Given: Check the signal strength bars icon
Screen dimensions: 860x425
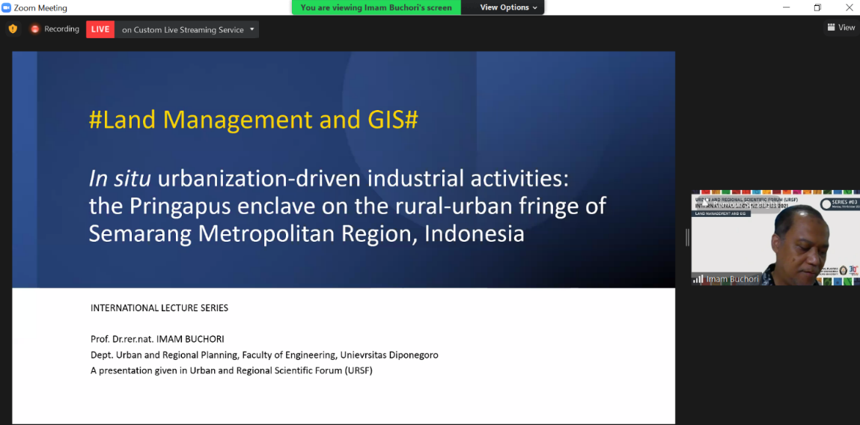Looking at the screenshot, I should pos(698,279).
